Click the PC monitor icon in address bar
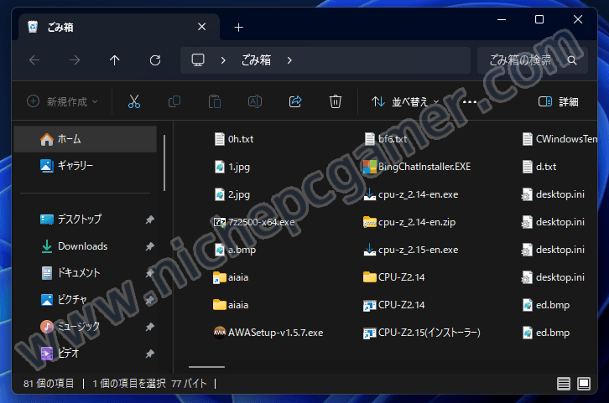The image size is (609, 403). (198, 60)
